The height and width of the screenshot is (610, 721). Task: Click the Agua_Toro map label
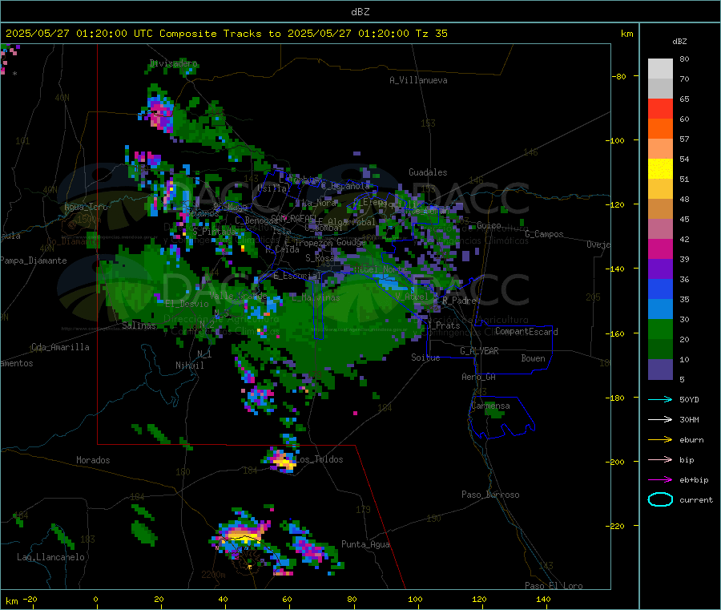coord(86,207)
